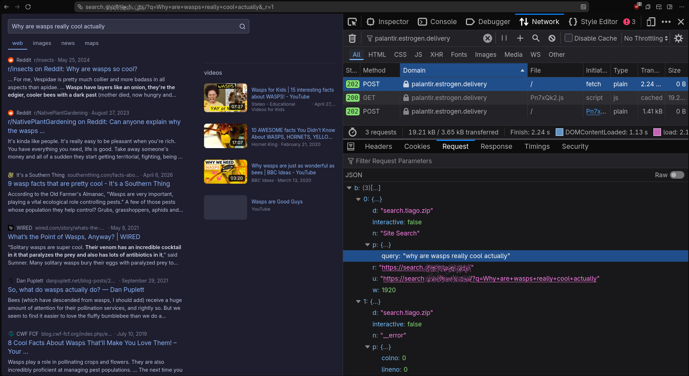Open Dan Puplett wasps article link
Viewport: 689px width, 376px height.
(76, 290)
